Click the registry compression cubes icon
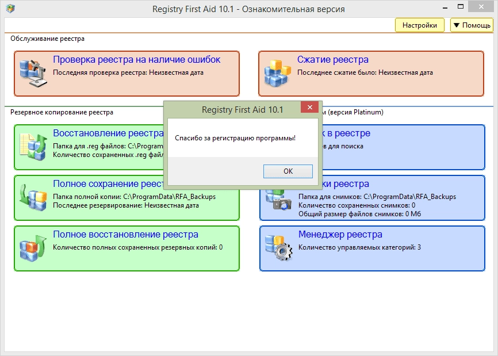 [277, 74]
